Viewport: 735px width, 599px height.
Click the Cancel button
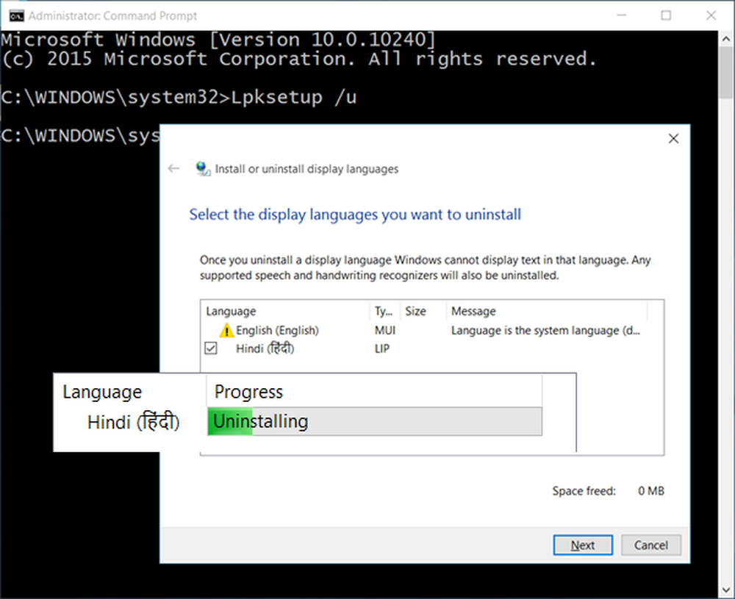coord(651,545)
